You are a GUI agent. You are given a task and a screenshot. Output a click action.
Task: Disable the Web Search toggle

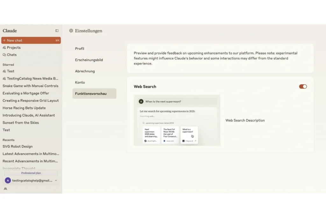pos(303,86)
